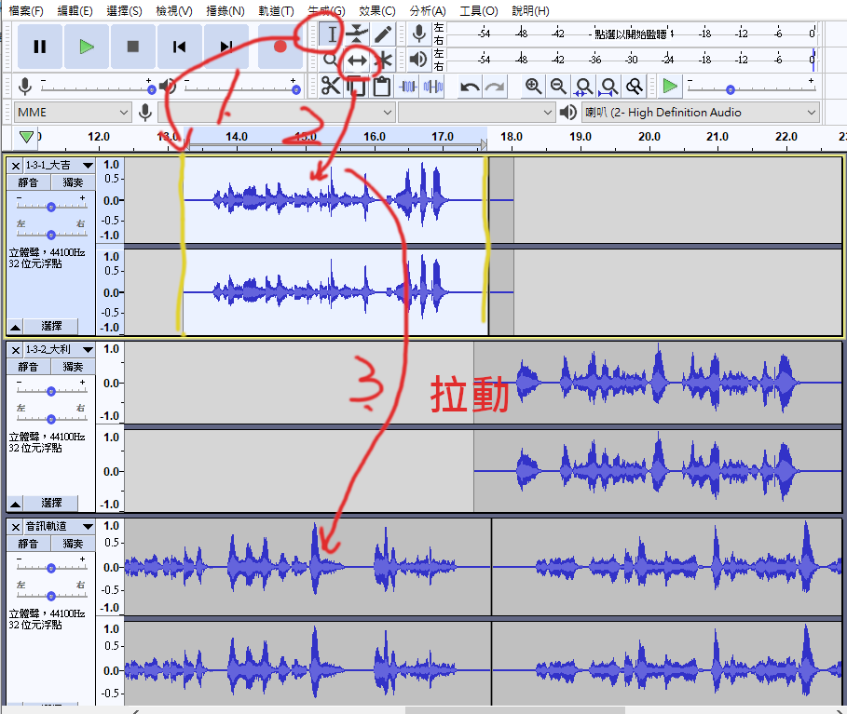This screenshot has height=714, width=847.
Task: Mute the 1-3-1_大吉 track
Action: pyautogui.click(x=28, y=182)
